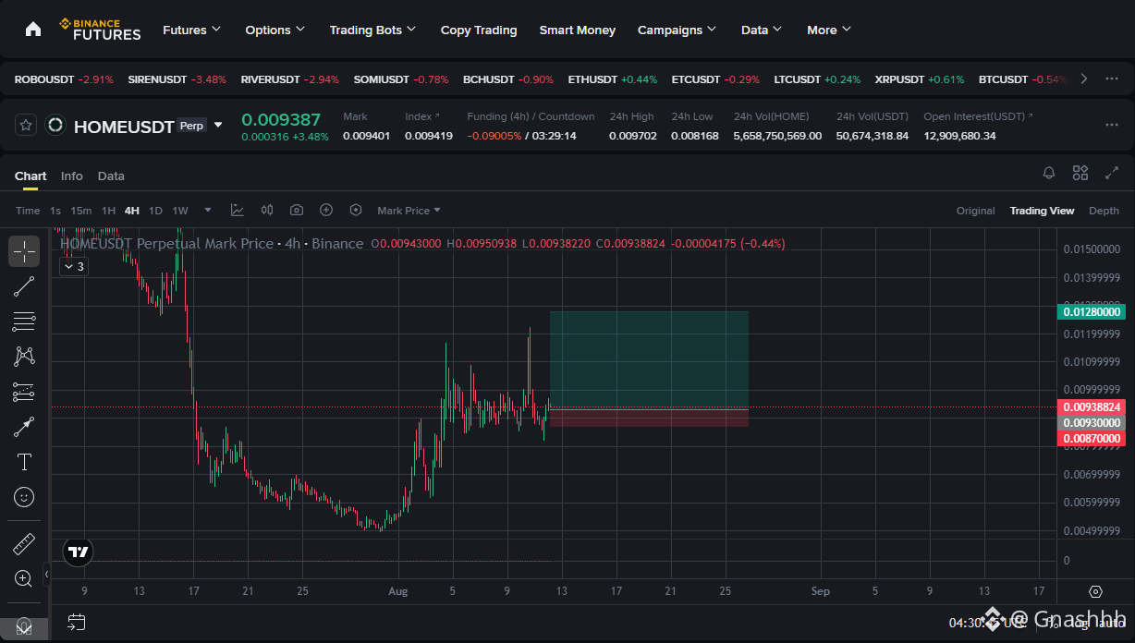Viewport: 1135px width, 643px height.
Task: Activate the ruler measure tool
Action: coord(24,544)
